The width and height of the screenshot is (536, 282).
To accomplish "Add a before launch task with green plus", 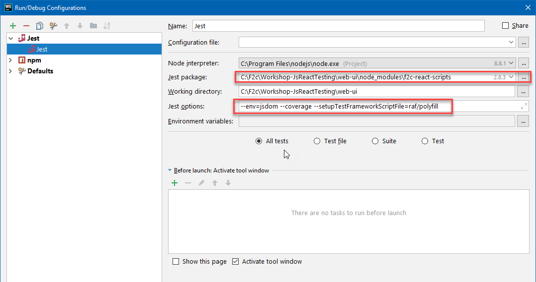I will (175, 183).
